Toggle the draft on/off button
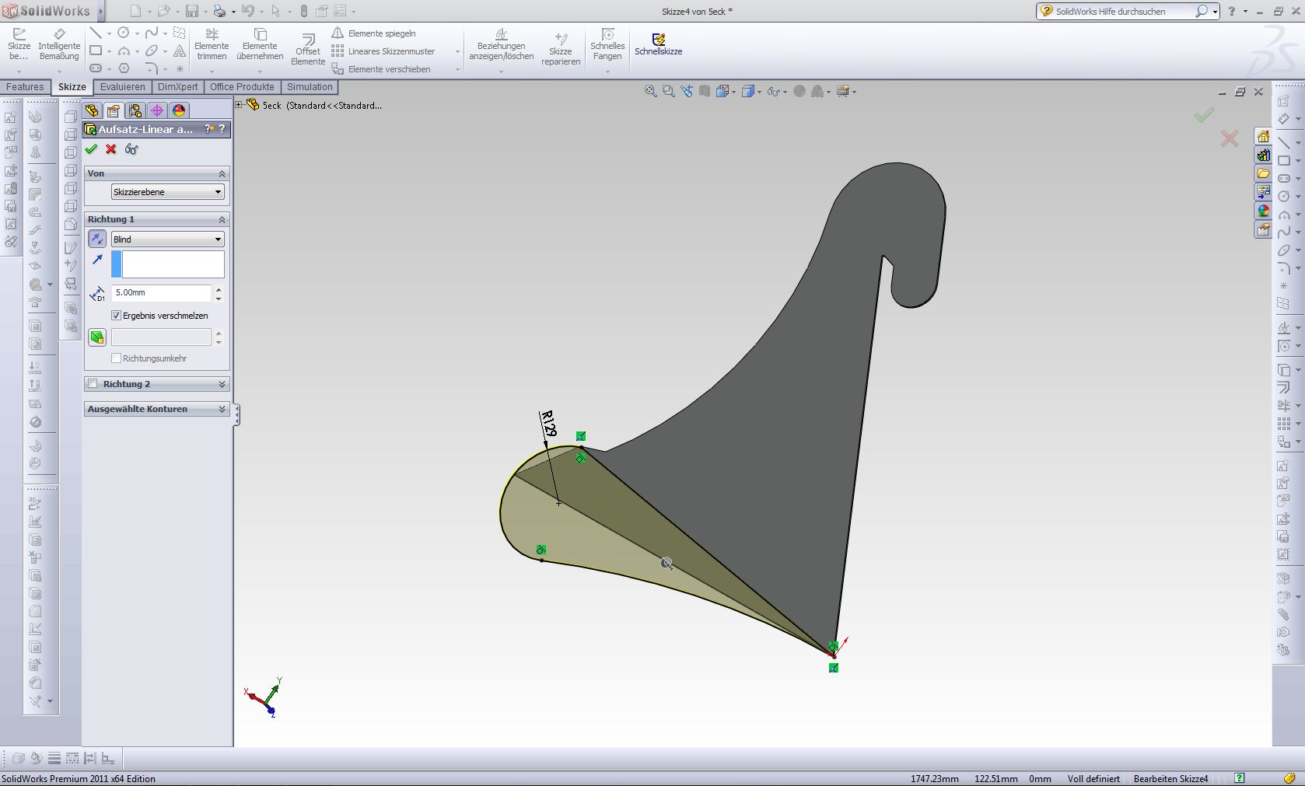The height and width of the screenshot is (786, 1305). point(96,337)
